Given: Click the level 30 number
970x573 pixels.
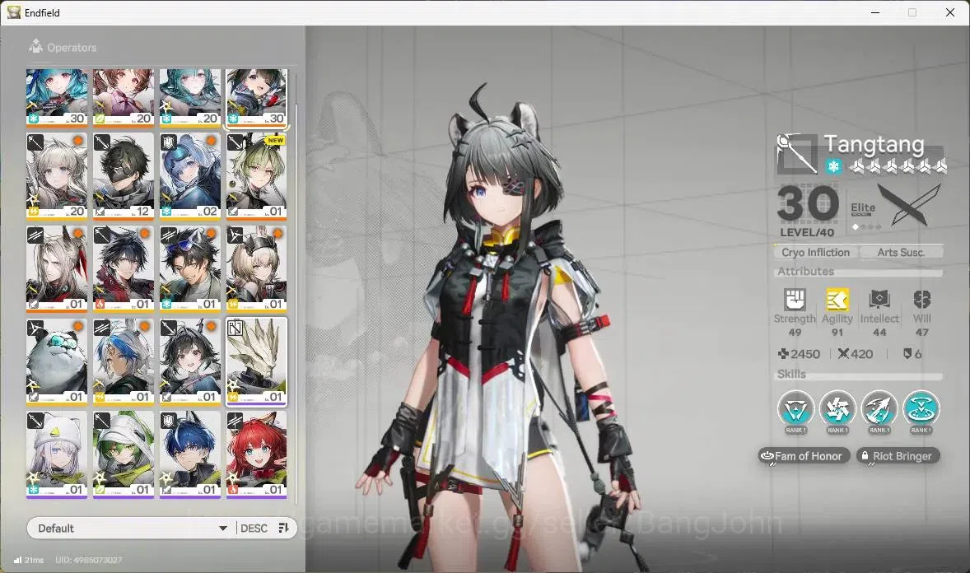Looking at the screenshot, I should point(808,203).
